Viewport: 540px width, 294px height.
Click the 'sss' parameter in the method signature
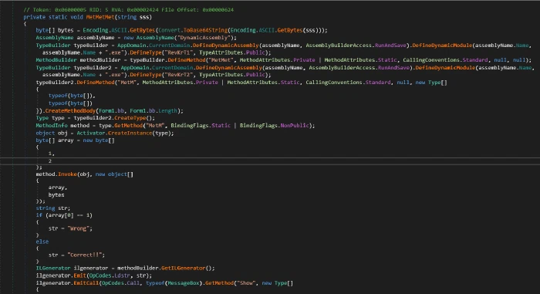tap(143, 17)
